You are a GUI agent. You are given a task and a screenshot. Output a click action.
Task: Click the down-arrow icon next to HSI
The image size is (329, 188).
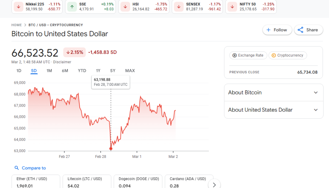125,6
